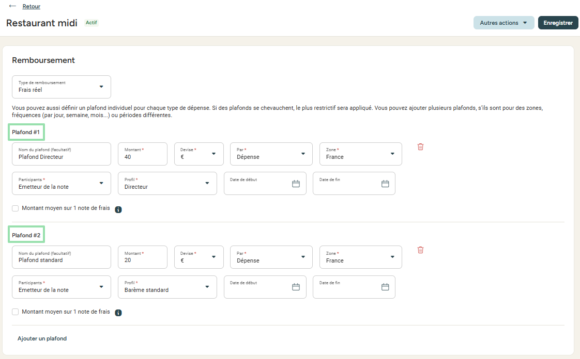Open the Date de début calendar icon in Plafond #1

pos(296,184)
